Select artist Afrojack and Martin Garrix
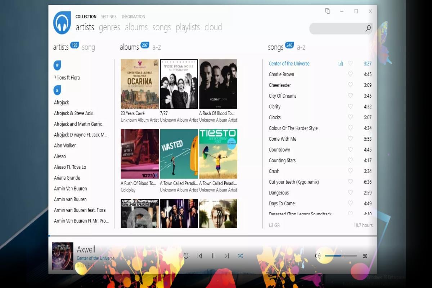The height and width of the screenshot is (288, 432). click(78, 124)
